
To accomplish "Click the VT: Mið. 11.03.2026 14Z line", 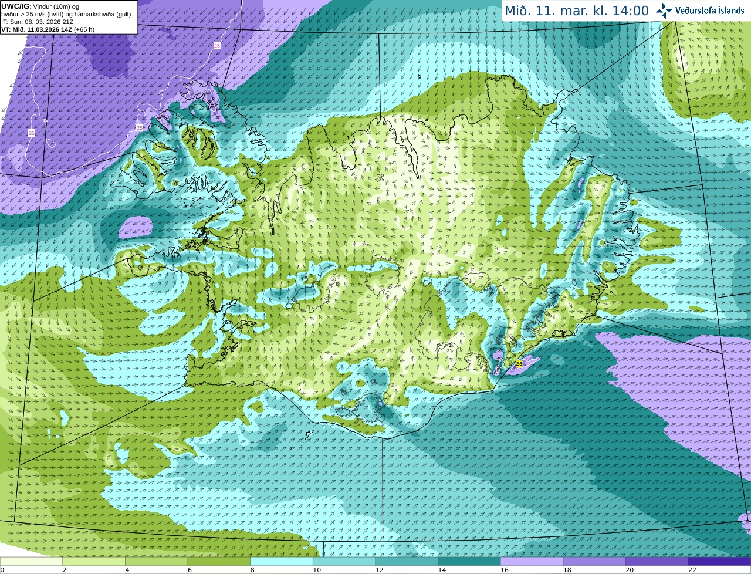I will click(48, 29).
